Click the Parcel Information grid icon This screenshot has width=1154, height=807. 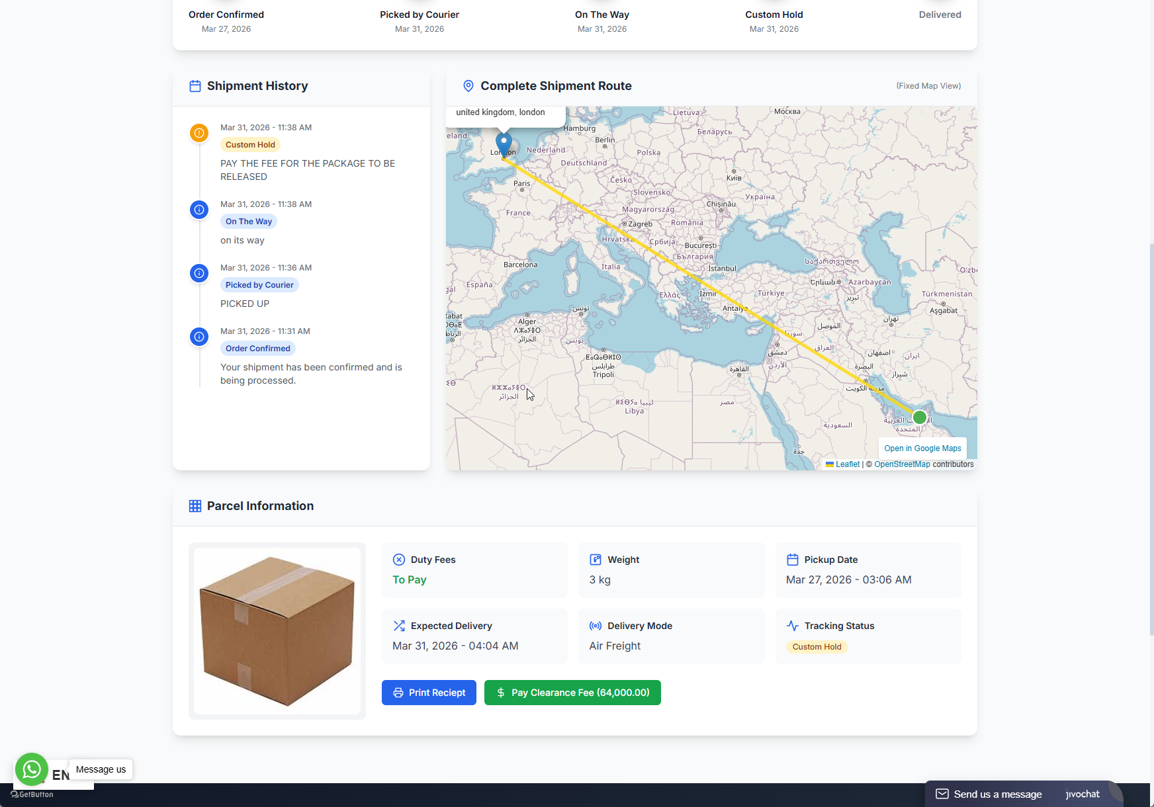tap(195, 506)
